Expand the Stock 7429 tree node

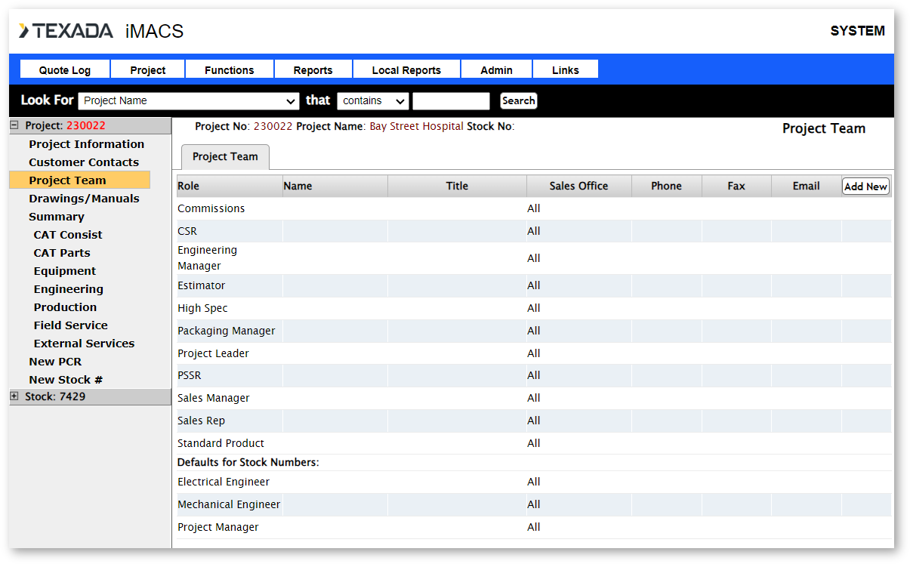click(x=14, y=396)
